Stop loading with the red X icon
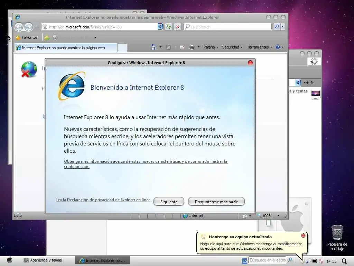This screenshot has width=354, height=266. [x=178, y=27]
